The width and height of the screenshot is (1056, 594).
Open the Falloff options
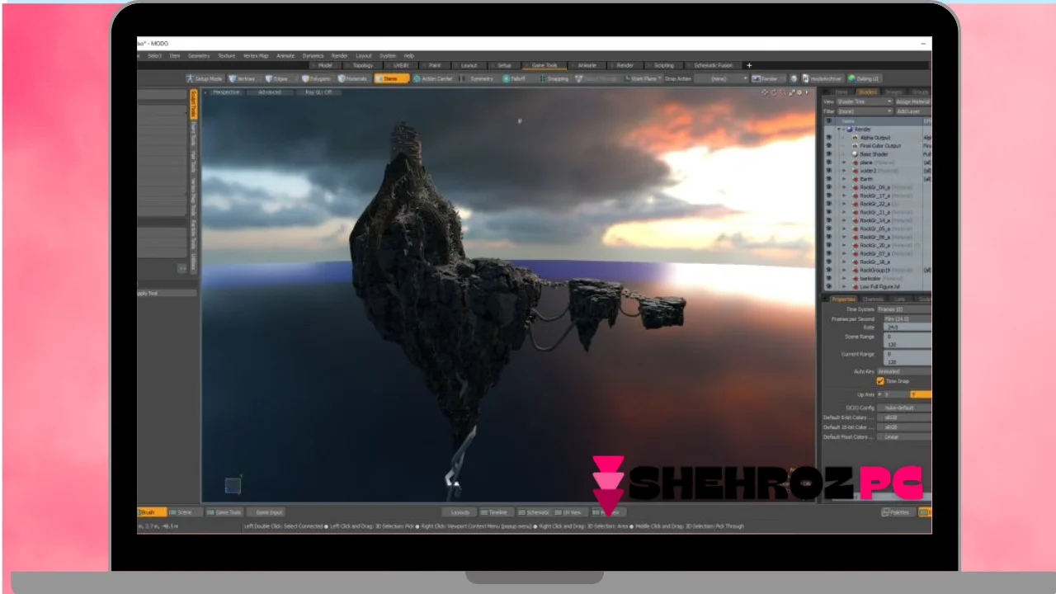pyautogui.click(x=516, y=78)
